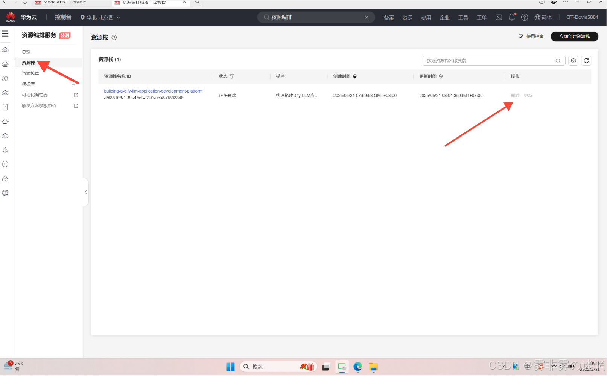607x376 pixels.
Task: Open the elastic IP sidebar shortcut
Action: click(5, 164)
